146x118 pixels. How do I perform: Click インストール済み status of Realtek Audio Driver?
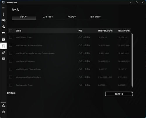[84, 85]
